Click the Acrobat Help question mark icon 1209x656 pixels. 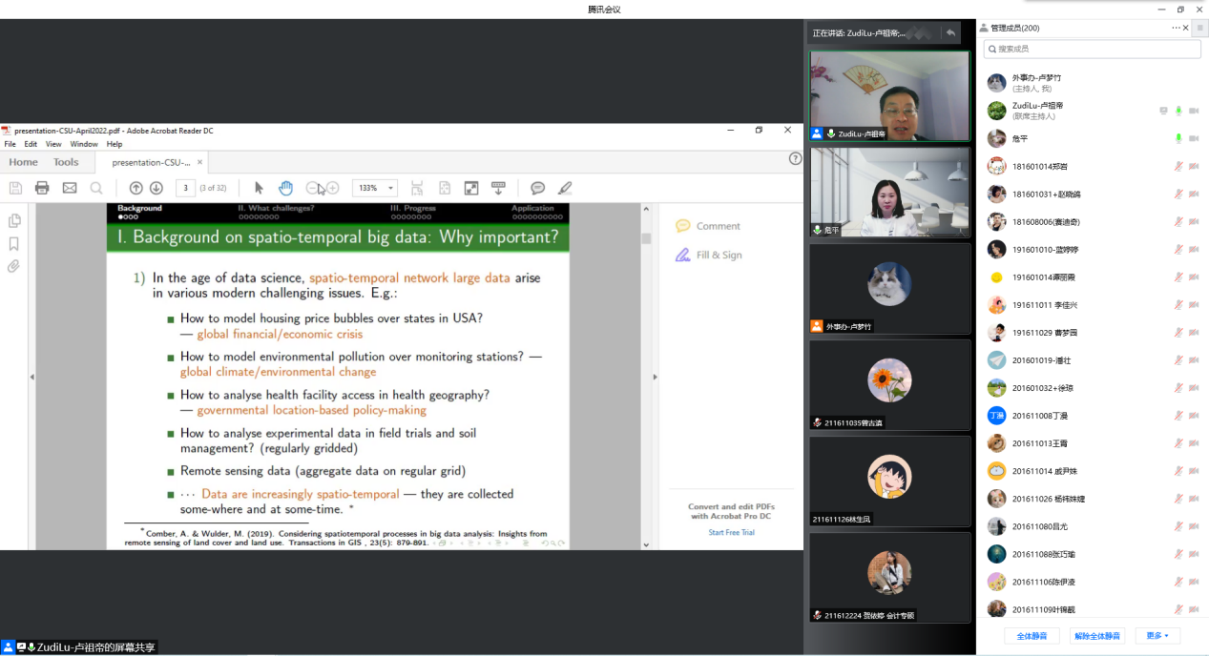click(795, 159)
